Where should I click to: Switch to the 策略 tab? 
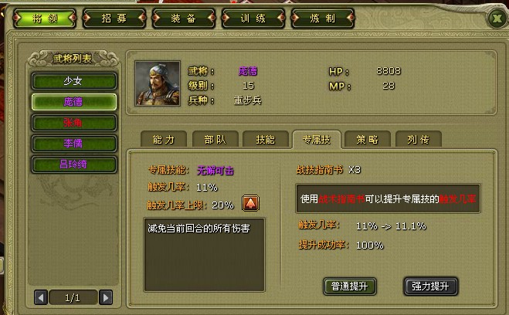[x=367, y=140]
